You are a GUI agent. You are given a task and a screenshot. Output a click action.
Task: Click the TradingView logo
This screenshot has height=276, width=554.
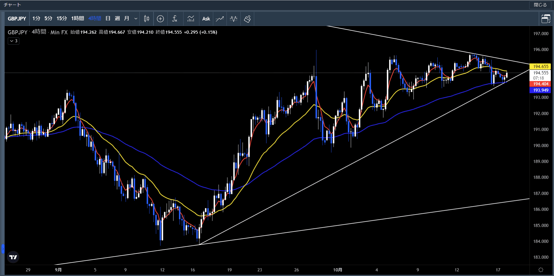coord(13,257)
